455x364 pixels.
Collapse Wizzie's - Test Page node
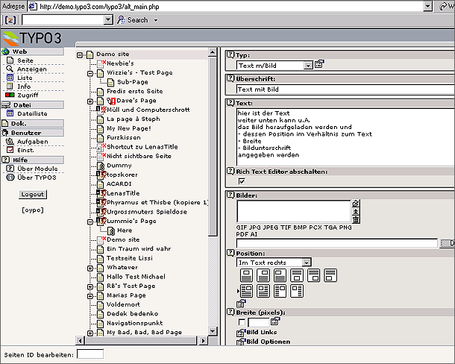click(90, 74)
